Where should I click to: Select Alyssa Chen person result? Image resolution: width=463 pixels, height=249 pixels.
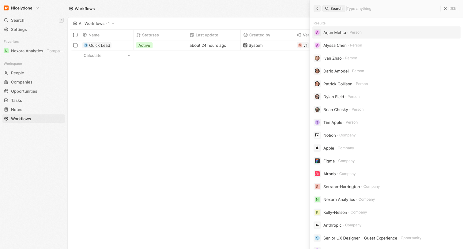pos(386,45)
